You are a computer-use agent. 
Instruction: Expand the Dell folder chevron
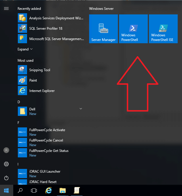point(81,109)
